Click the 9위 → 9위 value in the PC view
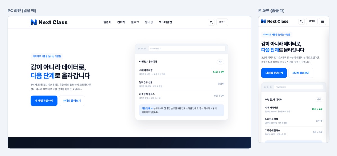 [x=219, y=96]
